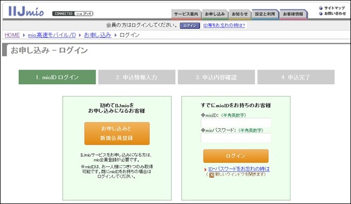This screenshot has width=351, height=204.
Task: Click the small blue ログイン button in header bar
Action: click(x=190, y=25)
